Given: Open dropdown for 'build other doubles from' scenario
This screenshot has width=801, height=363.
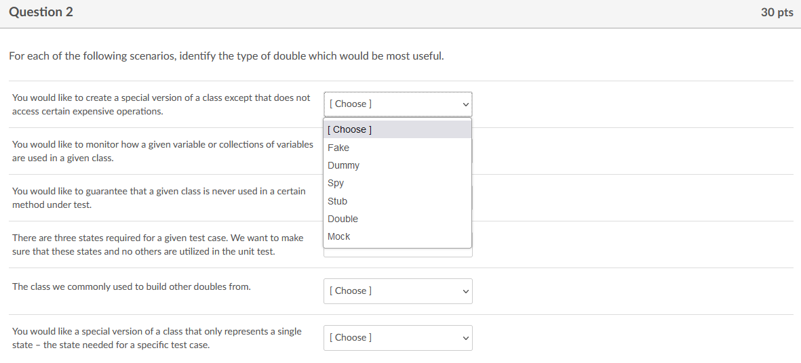Looking at the screenshot, I should pyautogui.click(x=397, y=291).
